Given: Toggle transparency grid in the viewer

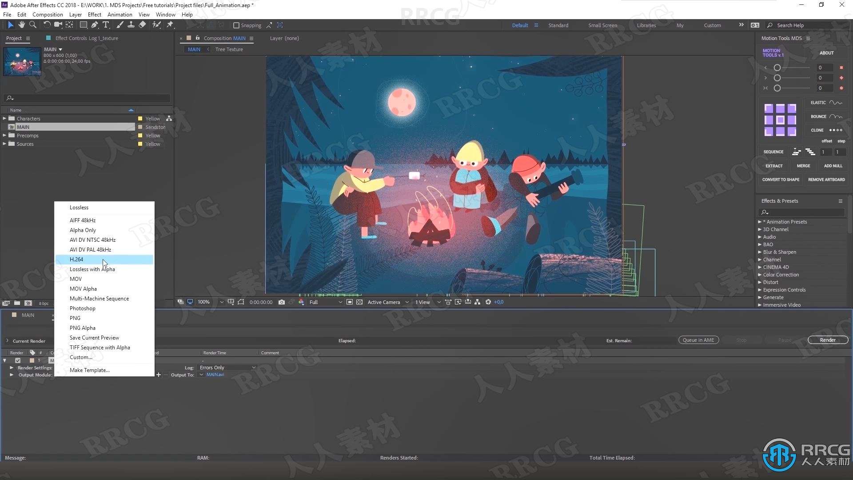Looking at the screenshot, I should [359, 302].
